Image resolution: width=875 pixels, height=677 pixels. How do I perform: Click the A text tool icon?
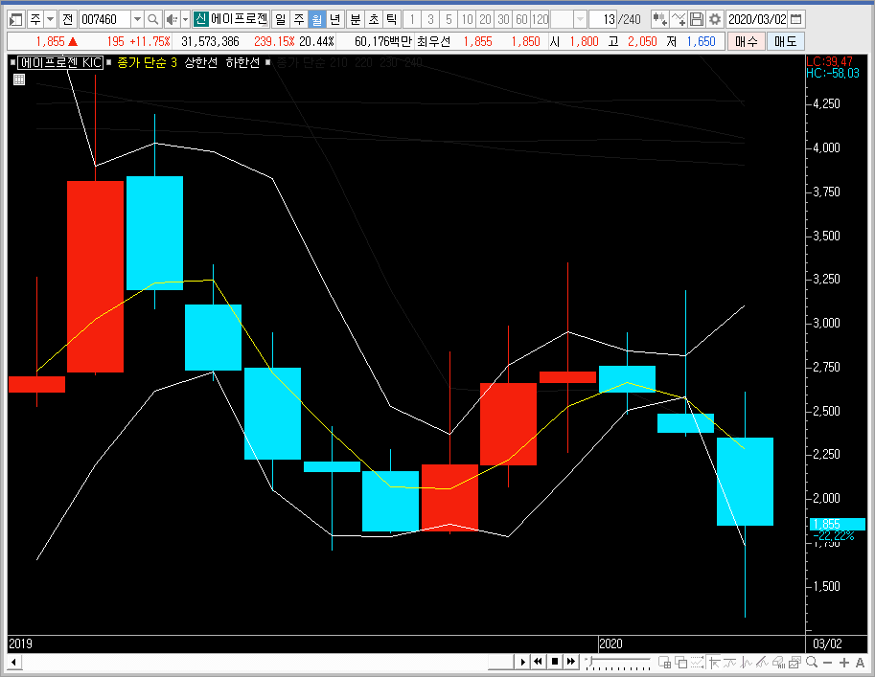[860, 663]
